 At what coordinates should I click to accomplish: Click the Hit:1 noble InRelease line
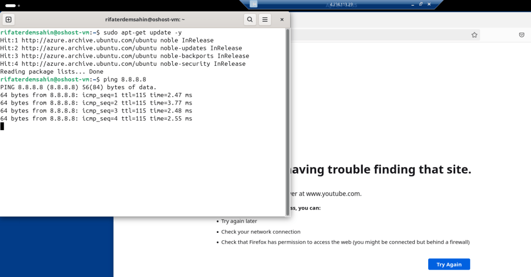pyautogui.click(x=107, y=40)
